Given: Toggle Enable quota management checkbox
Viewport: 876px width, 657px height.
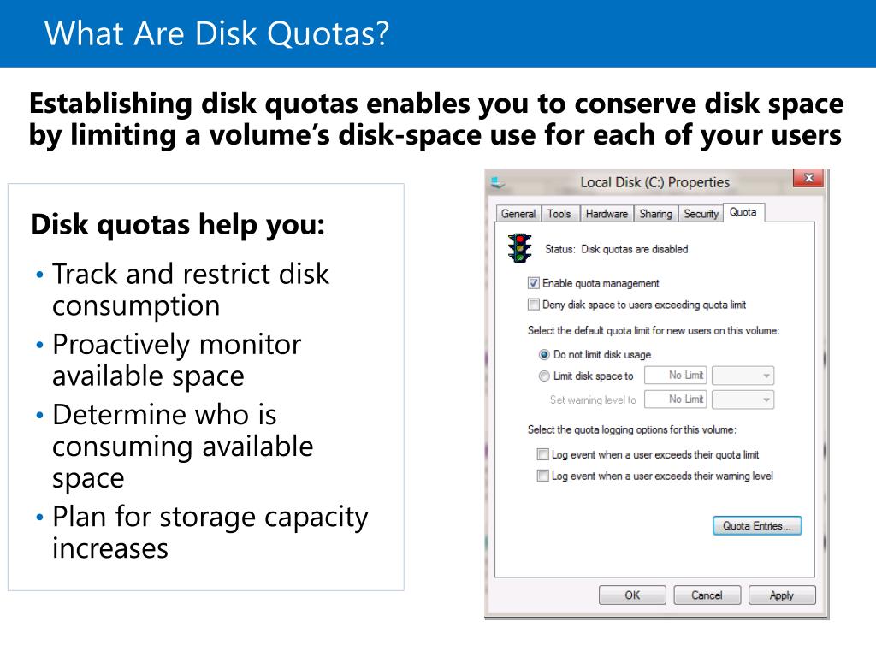Looking at the screenshot, I should pyautogui.click(x=534, y=283).
